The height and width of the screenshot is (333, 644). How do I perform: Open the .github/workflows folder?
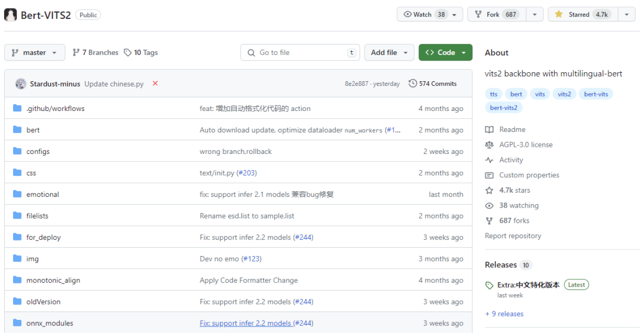(55, 109)
